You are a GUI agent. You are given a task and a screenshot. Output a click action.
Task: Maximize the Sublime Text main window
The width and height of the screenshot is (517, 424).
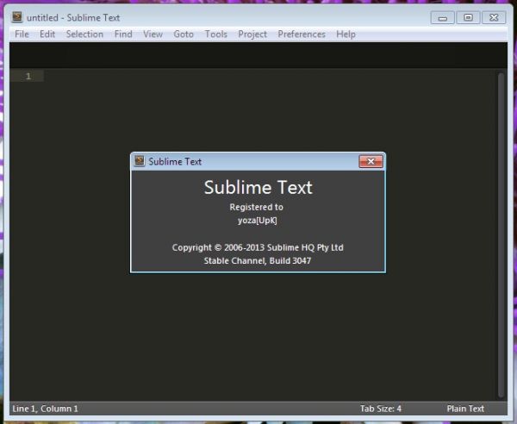pos(468,17)
